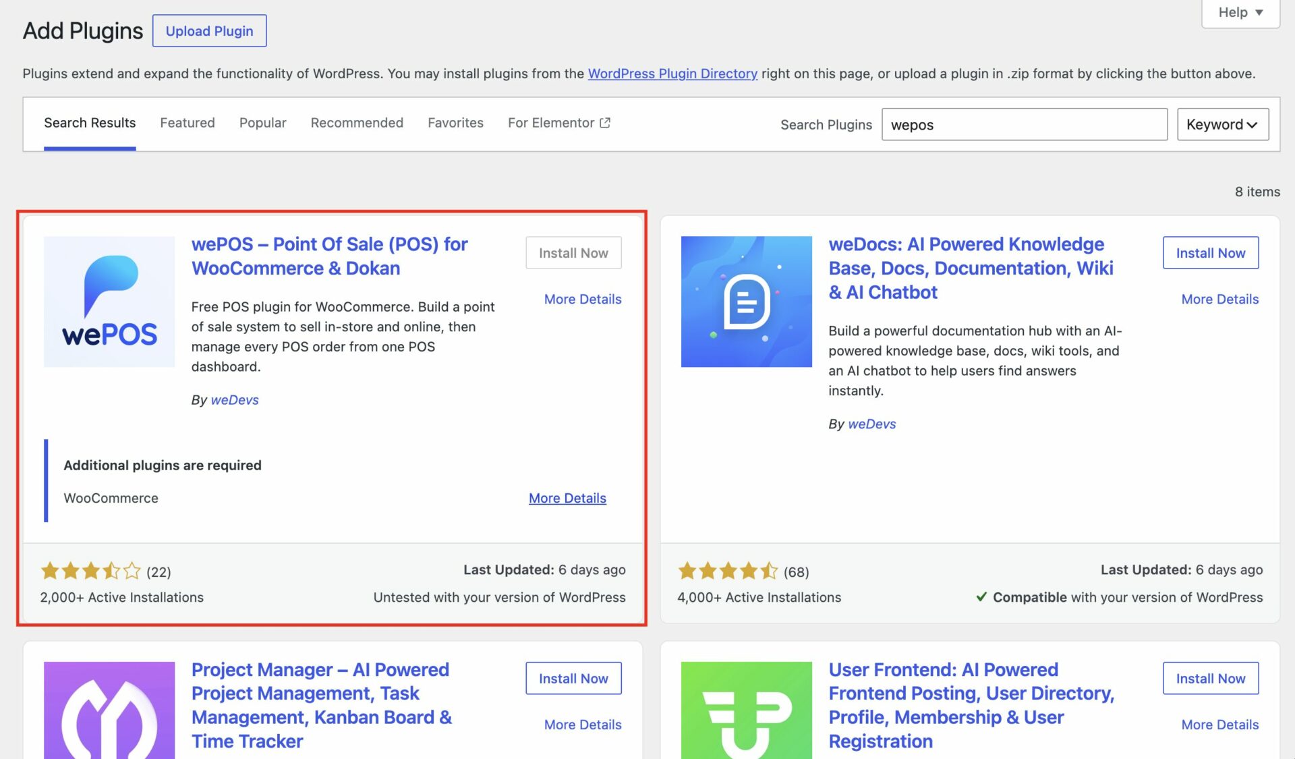
Task: Open weDevs author link under weDocs
Action: click(x=872, y=424)
